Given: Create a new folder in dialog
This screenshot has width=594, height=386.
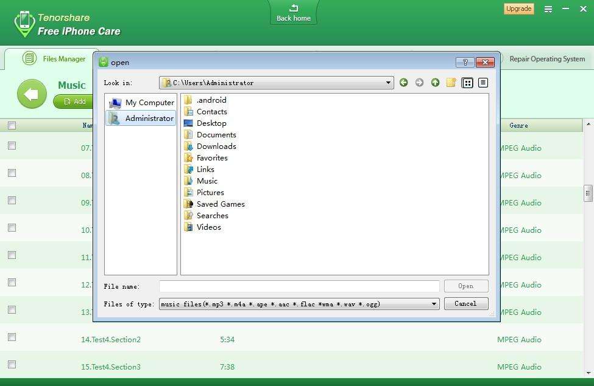Looking at the screenshot, I should (x=451, y=83).
